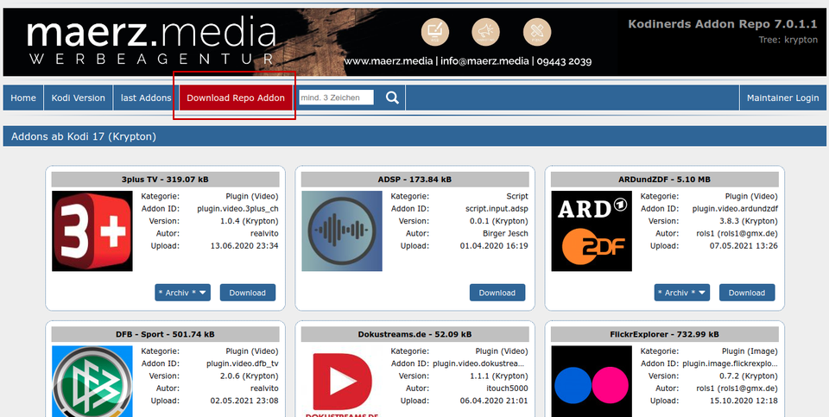Viewport: 829px width, 417px height.
Task: Click Plugin (Image) category value
Action: 750,351
